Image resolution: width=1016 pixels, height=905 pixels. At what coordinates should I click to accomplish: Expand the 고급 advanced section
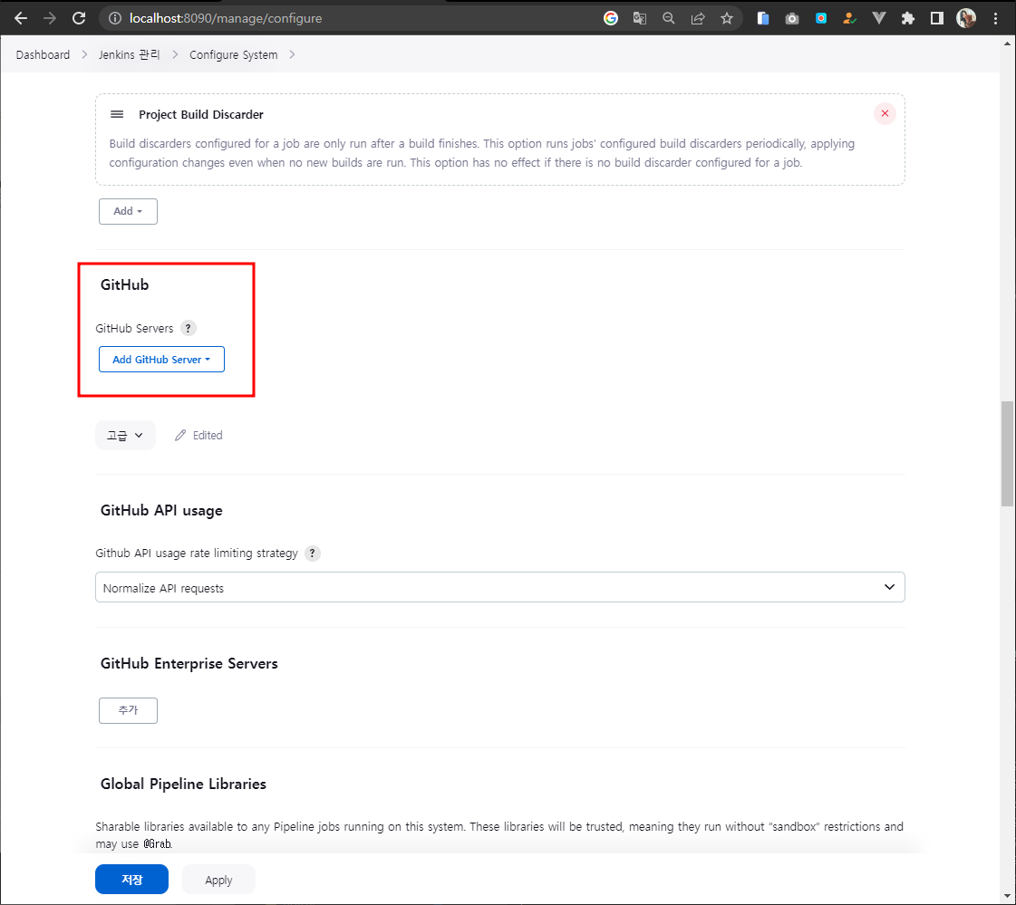point(125,436)
